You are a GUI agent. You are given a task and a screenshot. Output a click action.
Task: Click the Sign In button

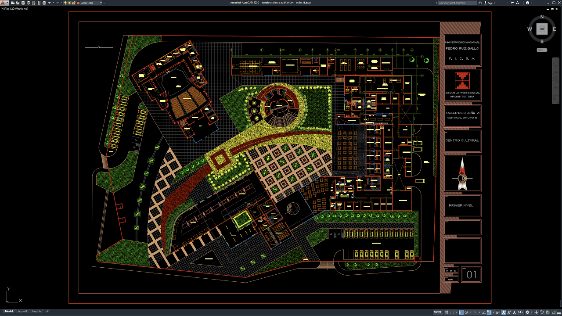pos(492,3)
